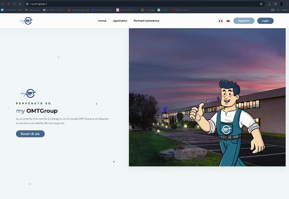This screenshot has width=289, height=199.
Task: Open the bookmark with the globe icon
Action: (54, 10)
